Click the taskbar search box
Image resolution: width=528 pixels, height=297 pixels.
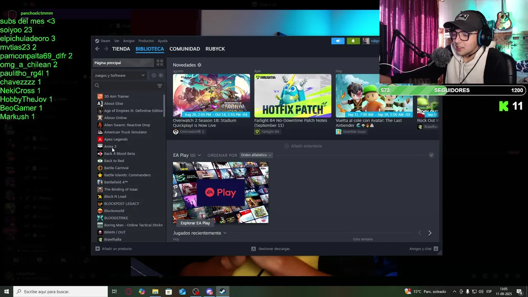61,292
